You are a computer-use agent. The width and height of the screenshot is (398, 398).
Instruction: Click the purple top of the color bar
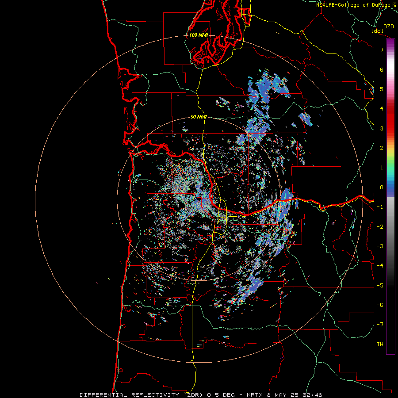390,43
